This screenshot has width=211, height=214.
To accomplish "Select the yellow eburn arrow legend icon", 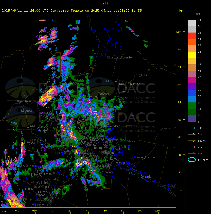I will pos(192,141).
